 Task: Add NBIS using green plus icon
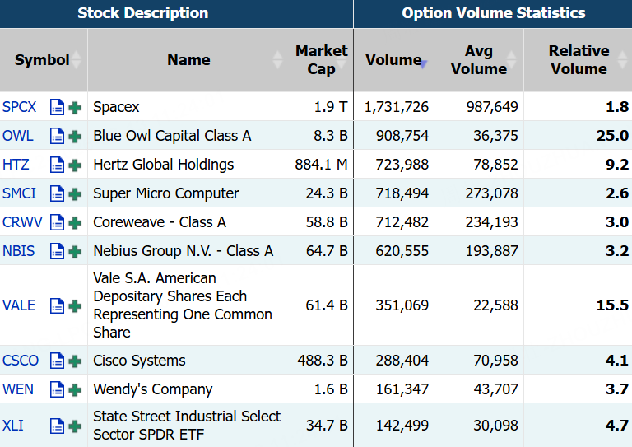75,252
